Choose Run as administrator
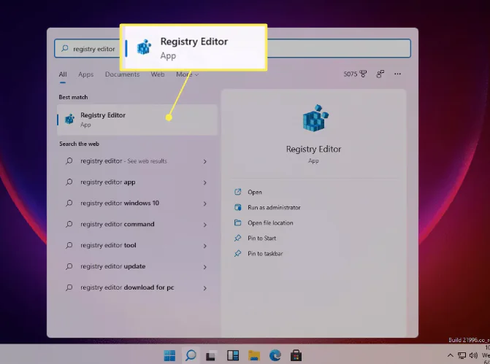 click(x=274, y=207)
